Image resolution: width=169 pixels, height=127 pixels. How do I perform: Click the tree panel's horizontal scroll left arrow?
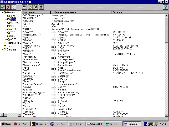pos(2,115)
